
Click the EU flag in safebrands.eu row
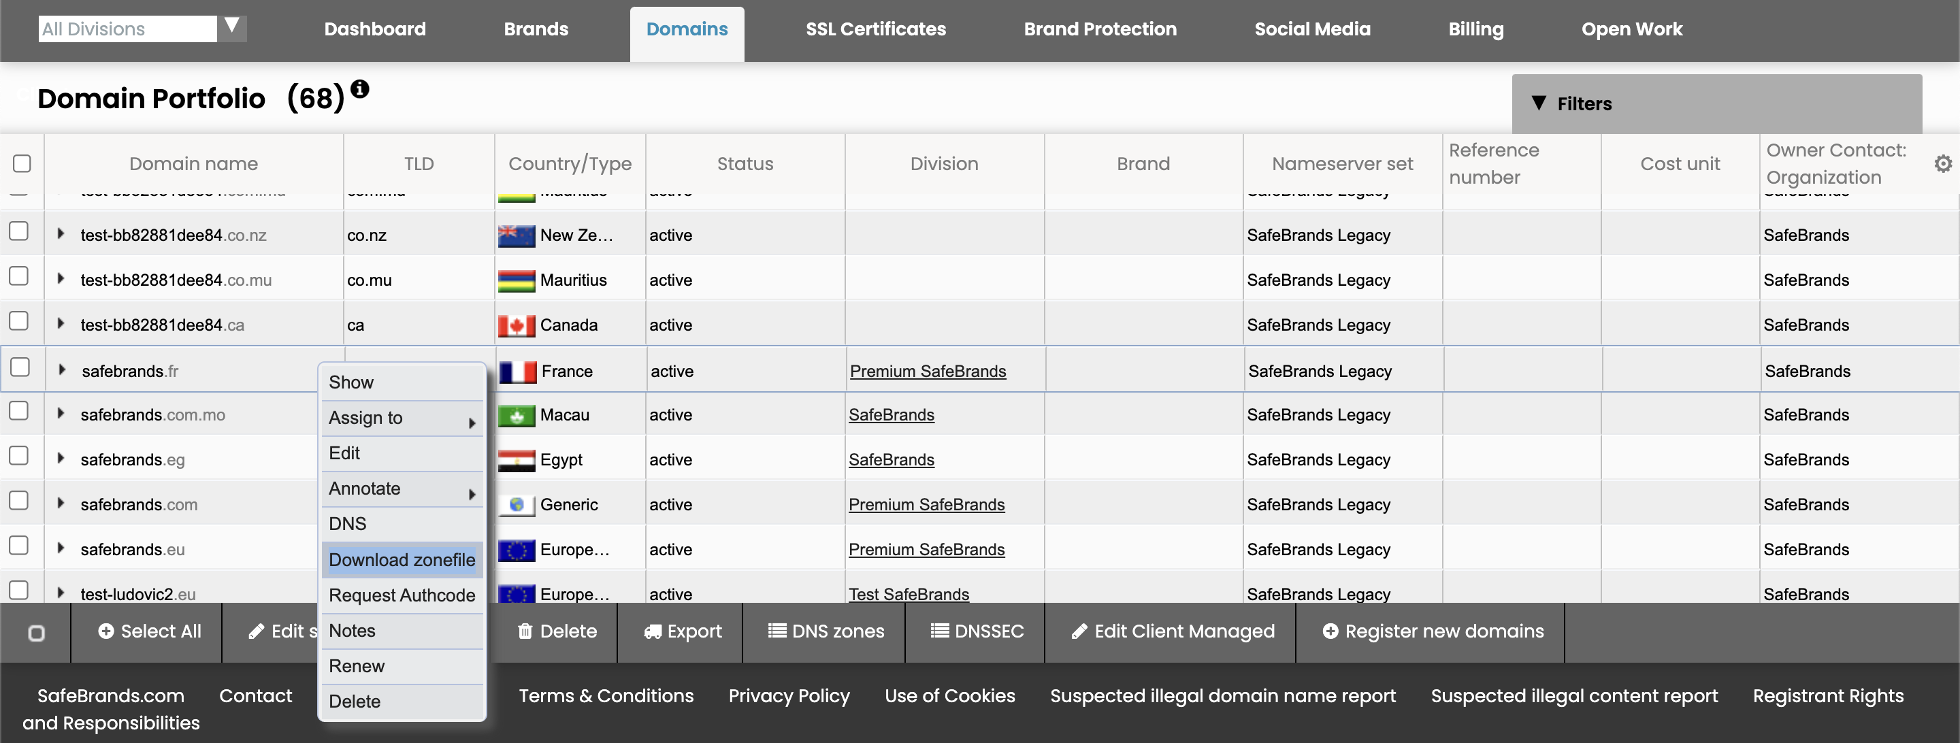coord(517,550)
